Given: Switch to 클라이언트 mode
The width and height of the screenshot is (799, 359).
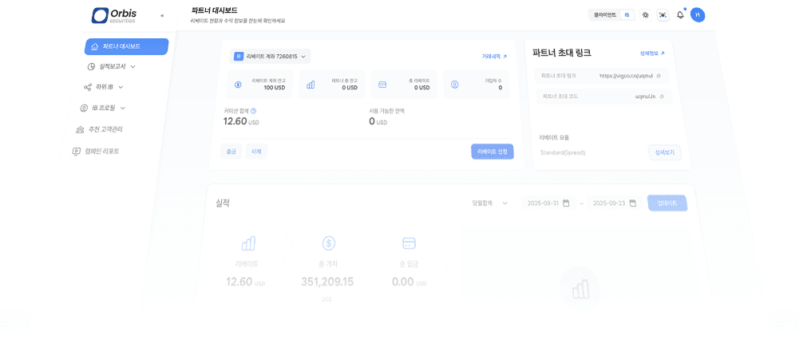Looking at the screenshot, I should pos(605,15).
